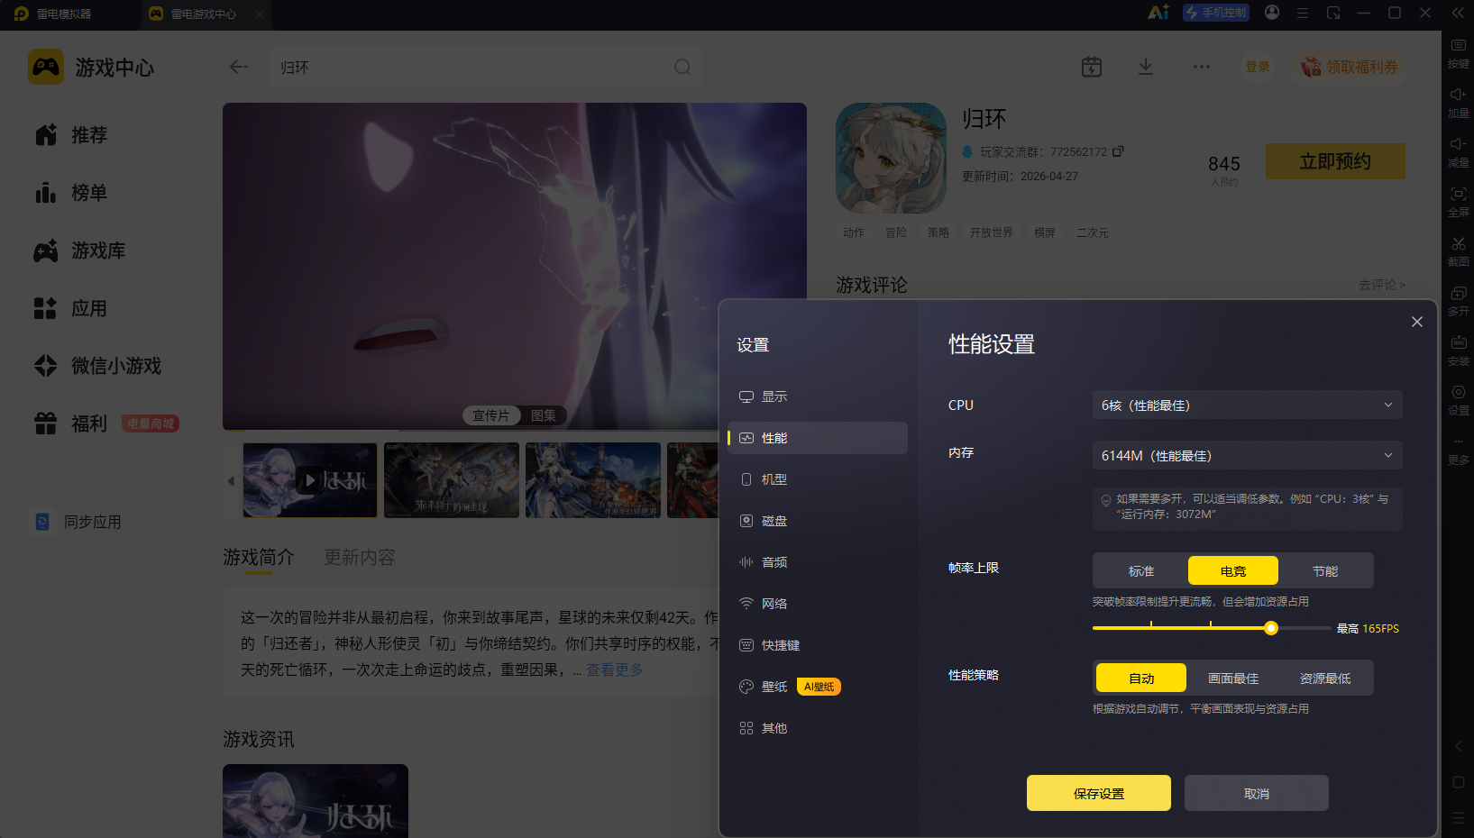1474x838 pixels.
Task: Take a screenshot with 截图 icon
Action: [1459, 251]
